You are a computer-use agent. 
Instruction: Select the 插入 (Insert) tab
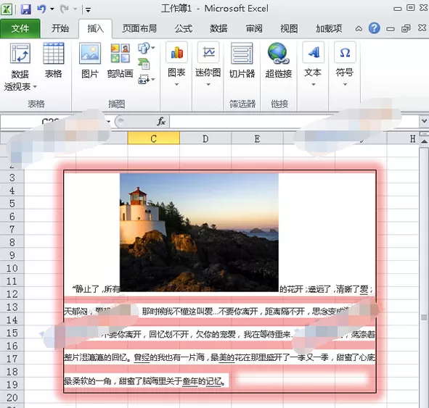tap(95, 28)
